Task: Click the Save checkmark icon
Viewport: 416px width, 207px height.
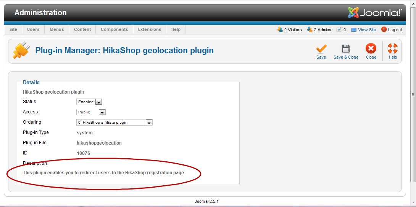Action: coord(321,49)
